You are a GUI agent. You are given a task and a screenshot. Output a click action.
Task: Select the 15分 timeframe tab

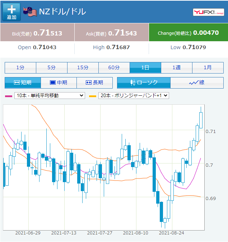83,68
